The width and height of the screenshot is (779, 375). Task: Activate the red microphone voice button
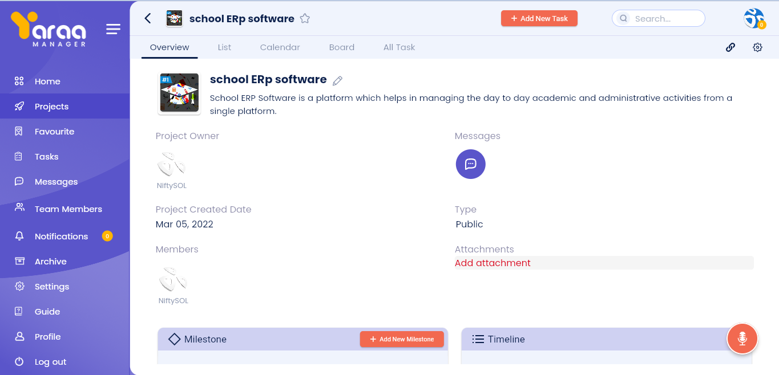click(x=741, y=339)
